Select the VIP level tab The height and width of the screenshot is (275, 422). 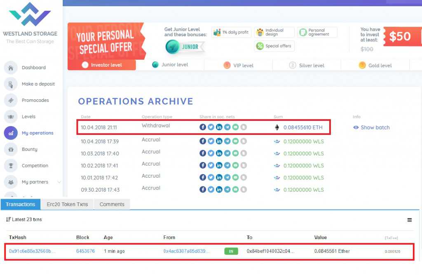pos(239,66)
